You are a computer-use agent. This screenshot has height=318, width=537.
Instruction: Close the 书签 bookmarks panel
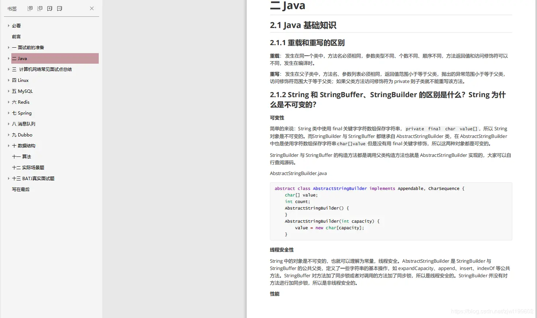(92, 8)
